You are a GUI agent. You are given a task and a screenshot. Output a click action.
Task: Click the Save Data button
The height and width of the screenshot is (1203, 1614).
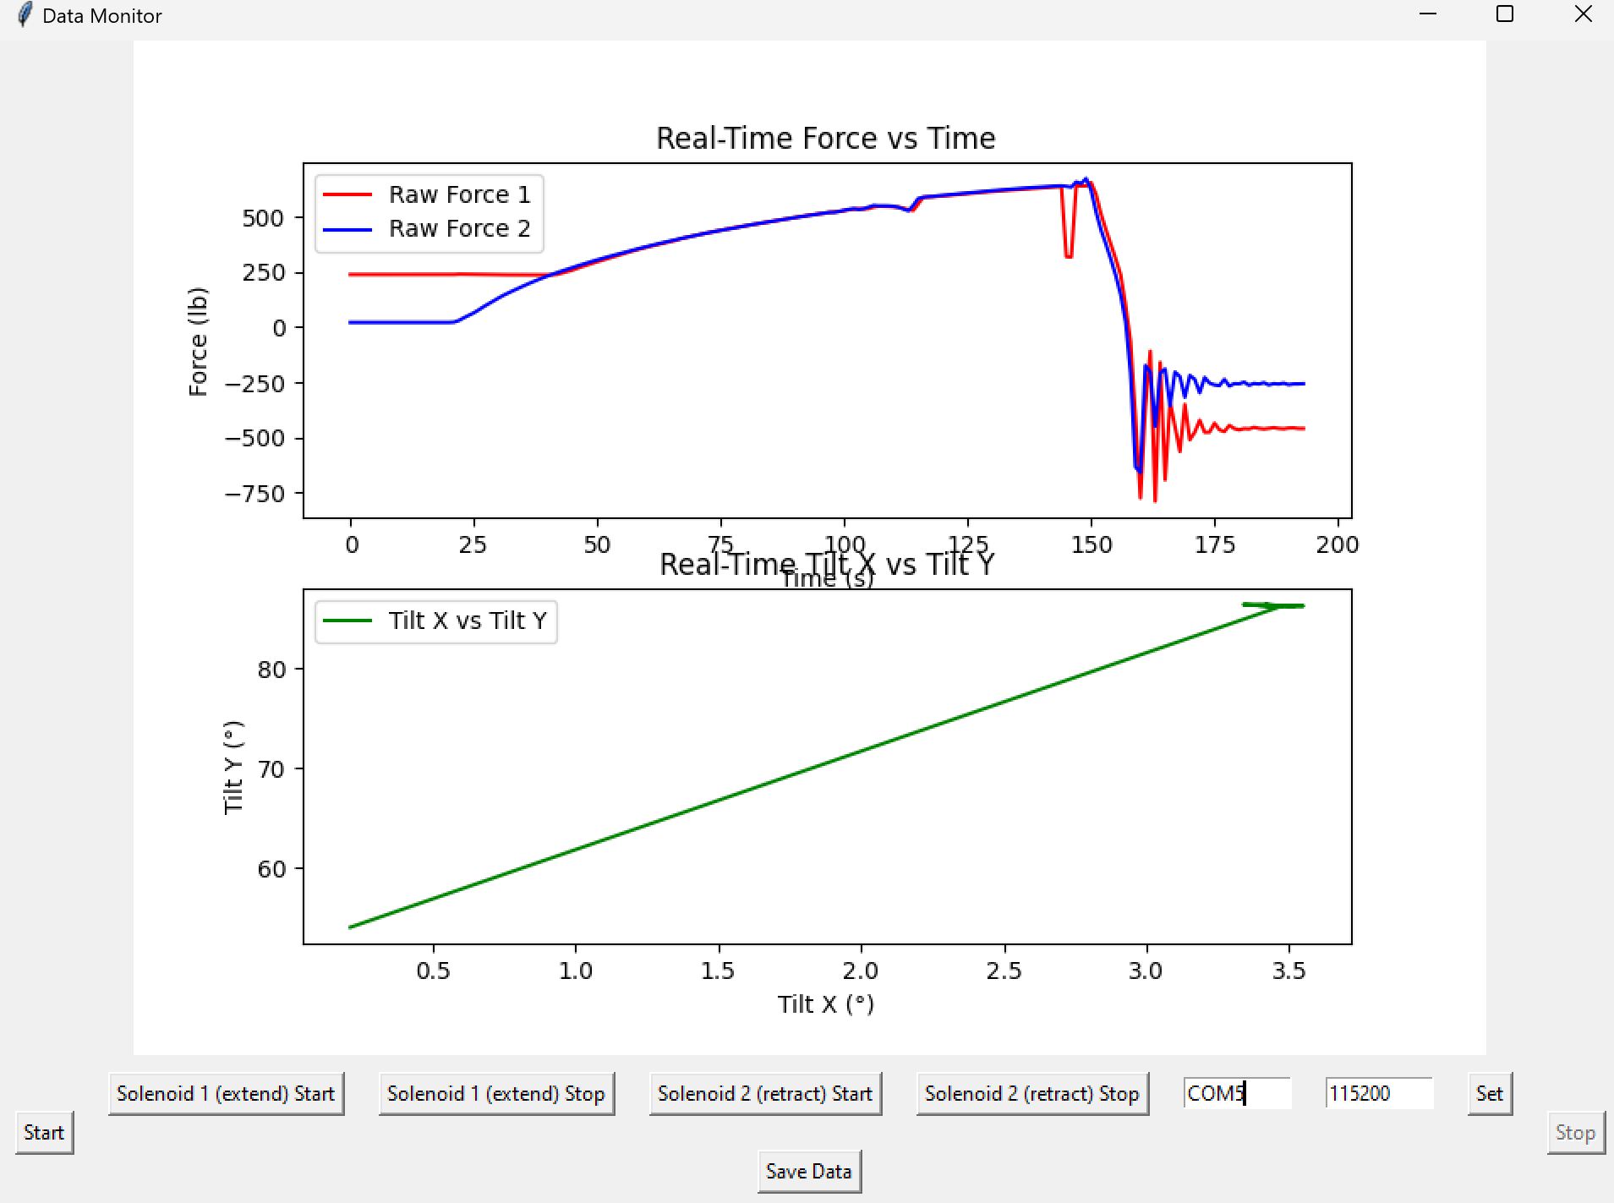point(808,1171)
